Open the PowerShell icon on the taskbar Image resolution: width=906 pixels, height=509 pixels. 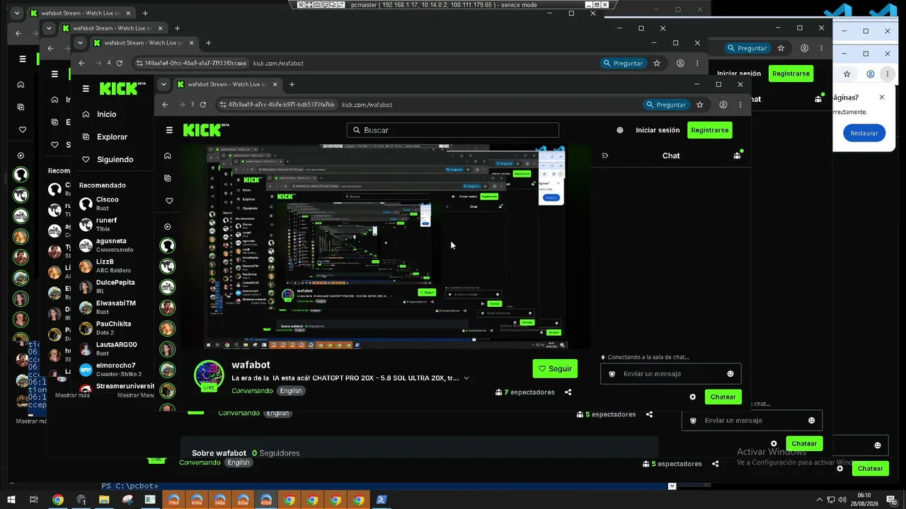(381, 500)
